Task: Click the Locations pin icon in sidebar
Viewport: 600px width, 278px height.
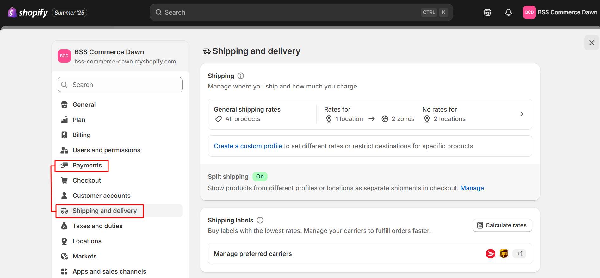Action: pyautogui.click(x=64, y=241)
